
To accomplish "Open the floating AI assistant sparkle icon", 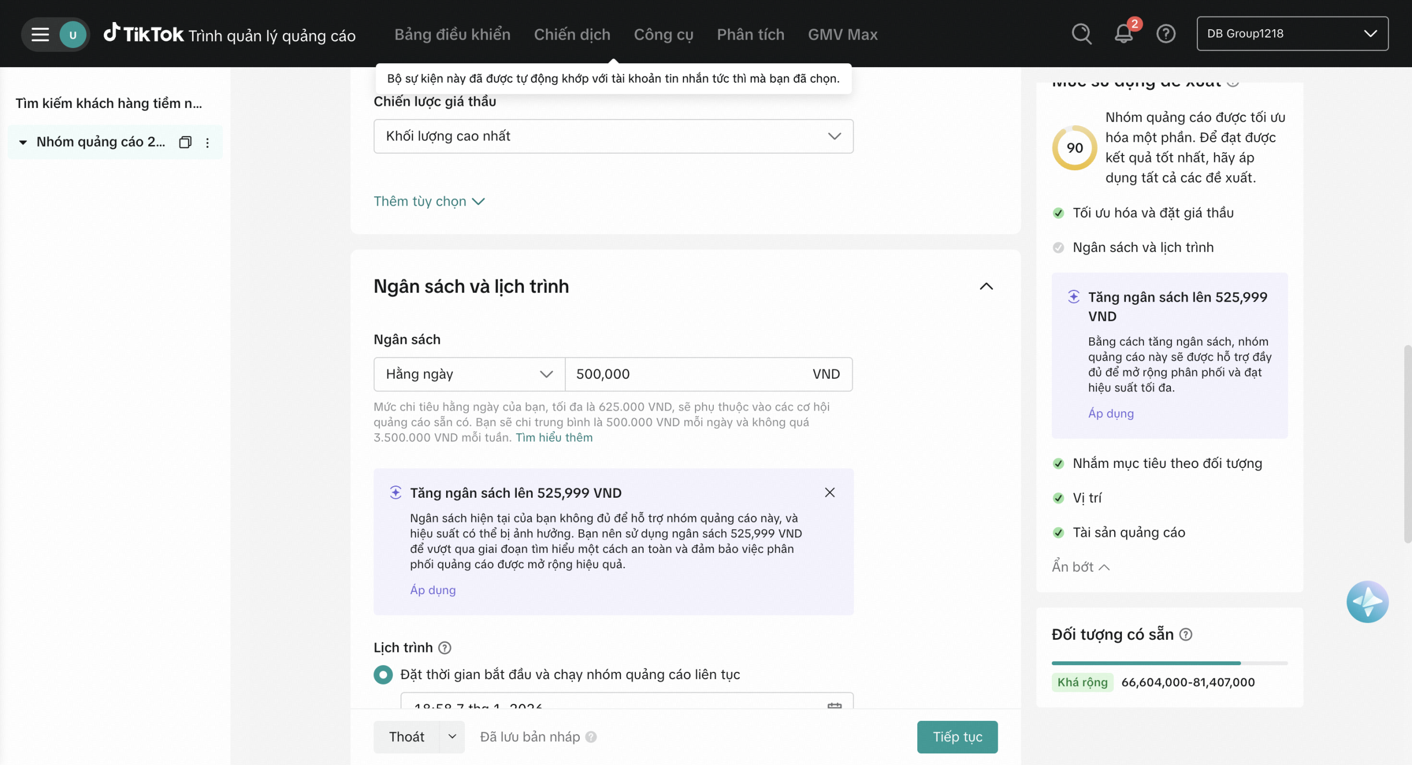I will tap(1367, 601).
